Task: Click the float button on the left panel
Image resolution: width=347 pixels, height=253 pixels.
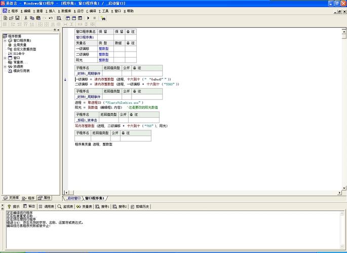Action: click(x=55, y=30)
